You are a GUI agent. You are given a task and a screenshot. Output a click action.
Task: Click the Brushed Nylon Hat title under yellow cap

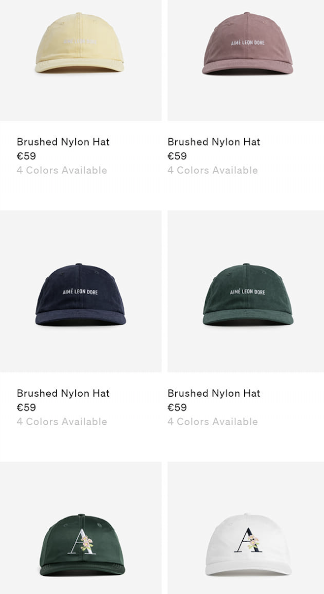tap(63, 142)
